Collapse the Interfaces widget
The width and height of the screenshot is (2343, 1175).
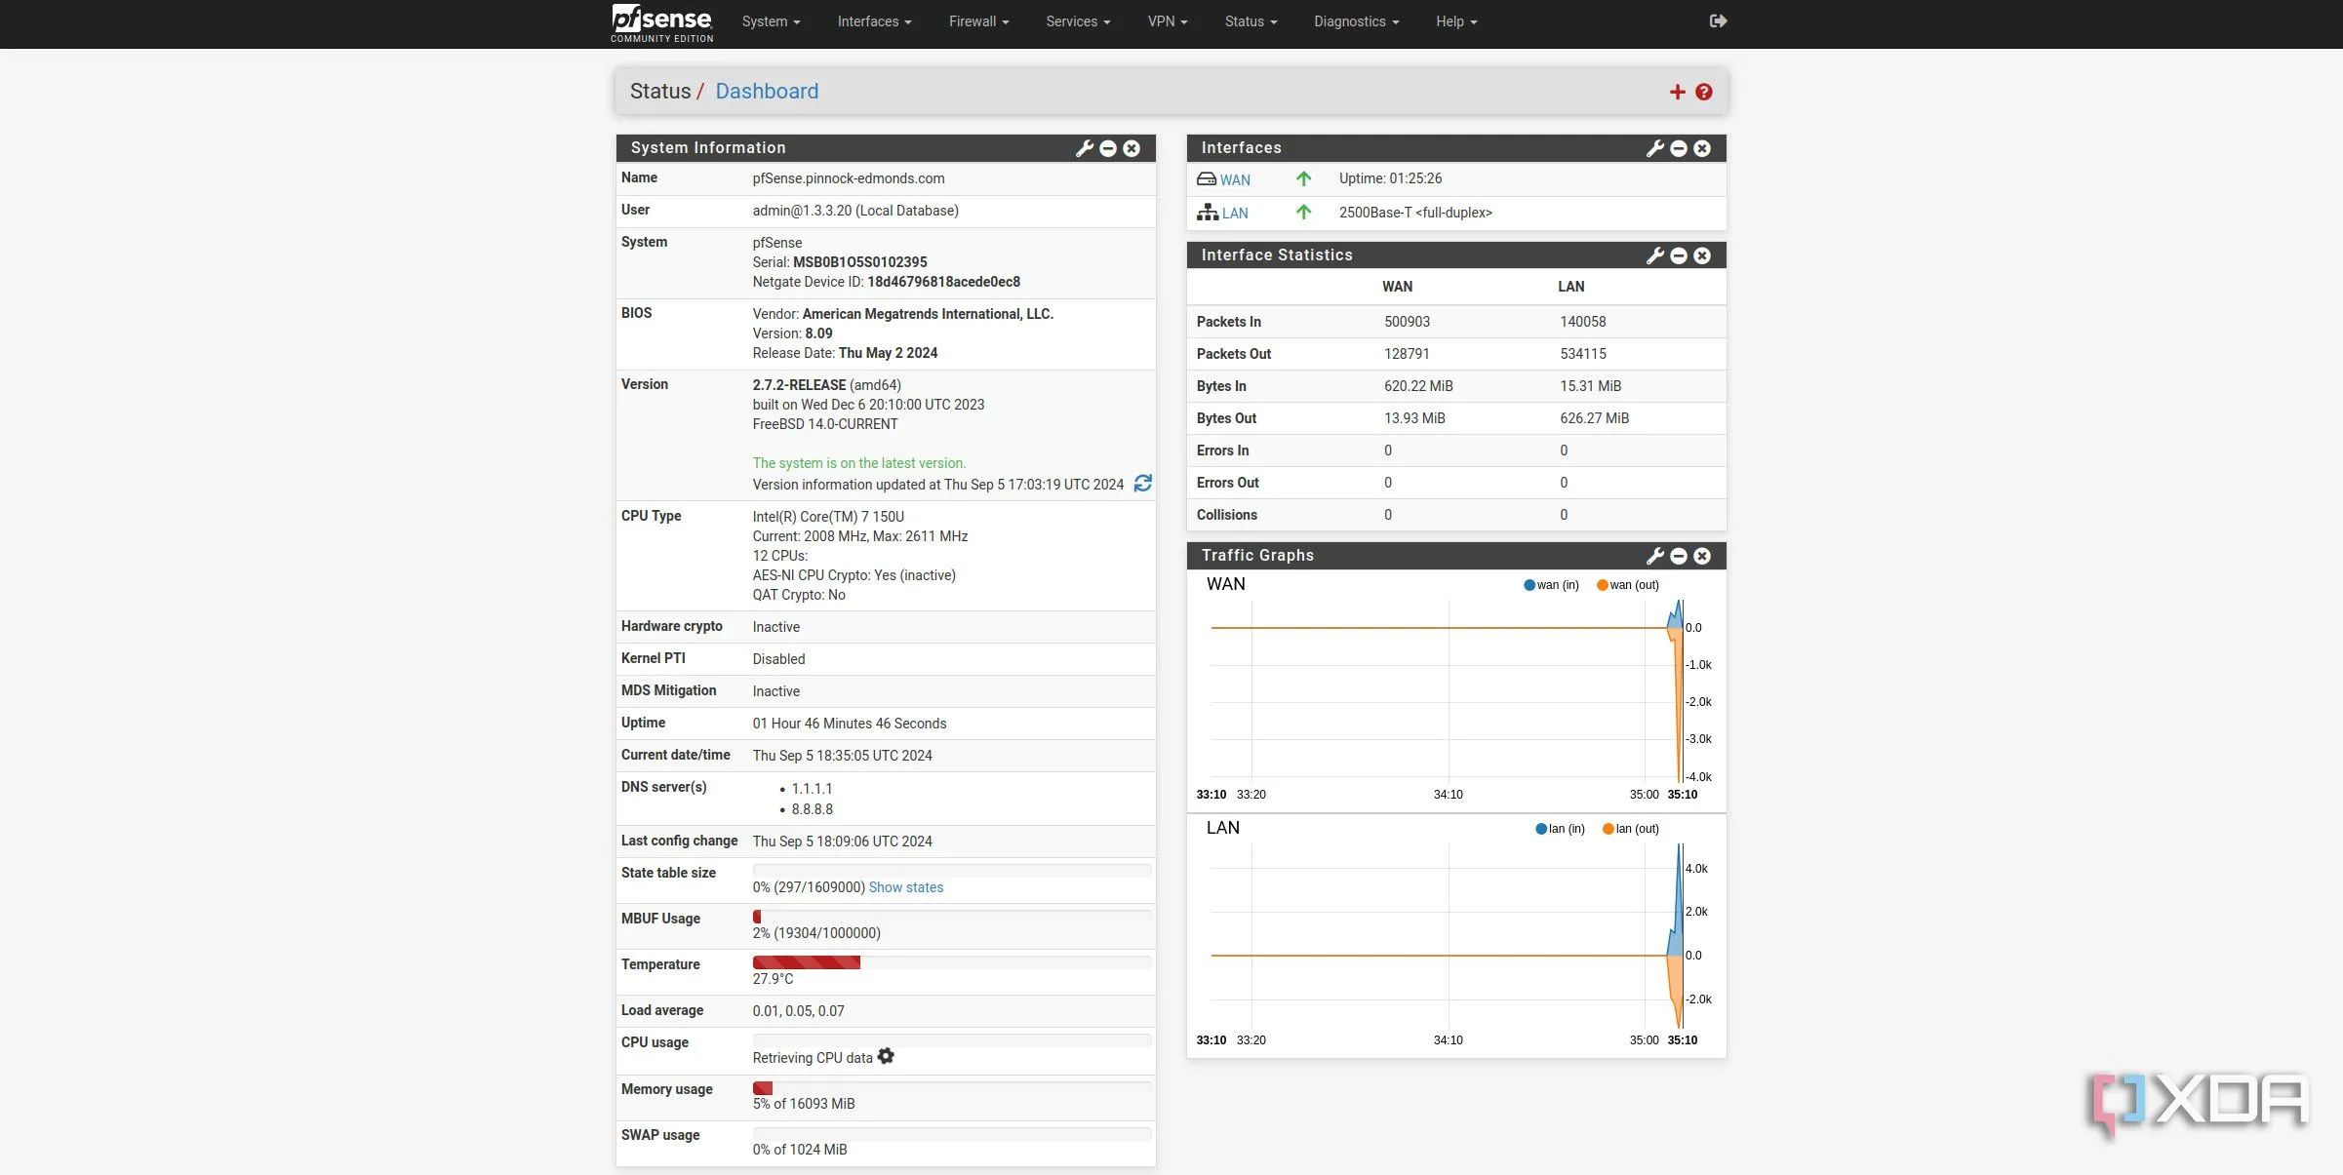[1678, 148]
